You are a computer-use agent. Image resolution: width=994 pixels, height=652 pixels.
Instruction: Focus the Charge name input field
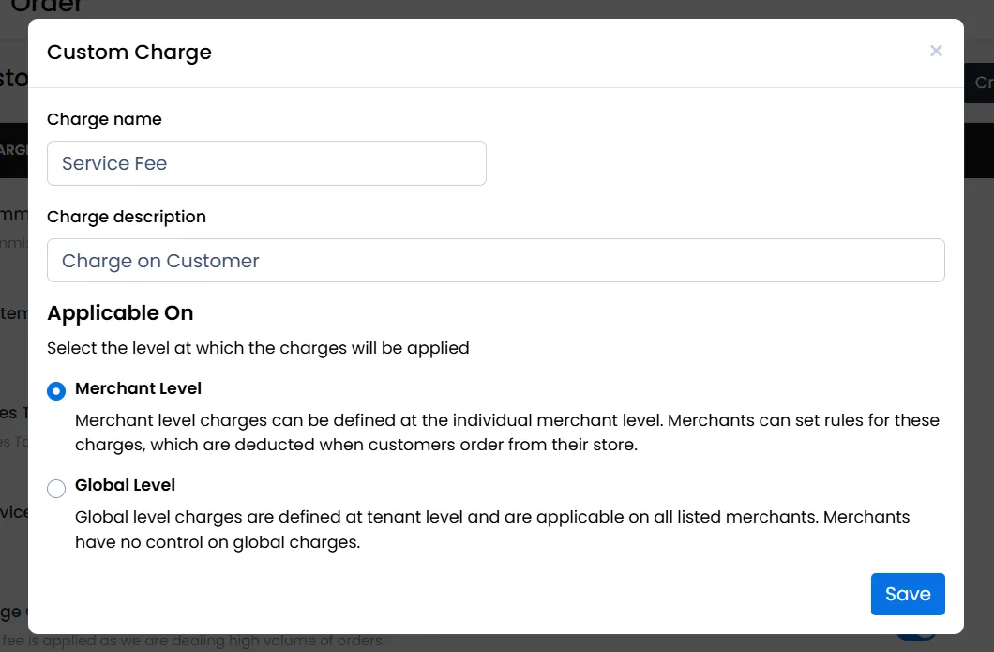point(266,163)
